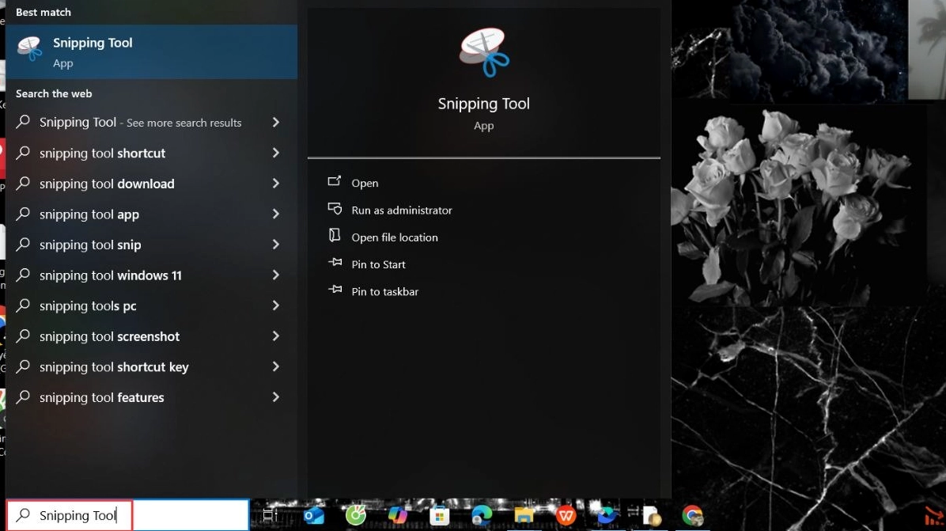Open File Explorer from the taskbar
This screenshot has height=531, width=946.
click(x=524, y=515)
